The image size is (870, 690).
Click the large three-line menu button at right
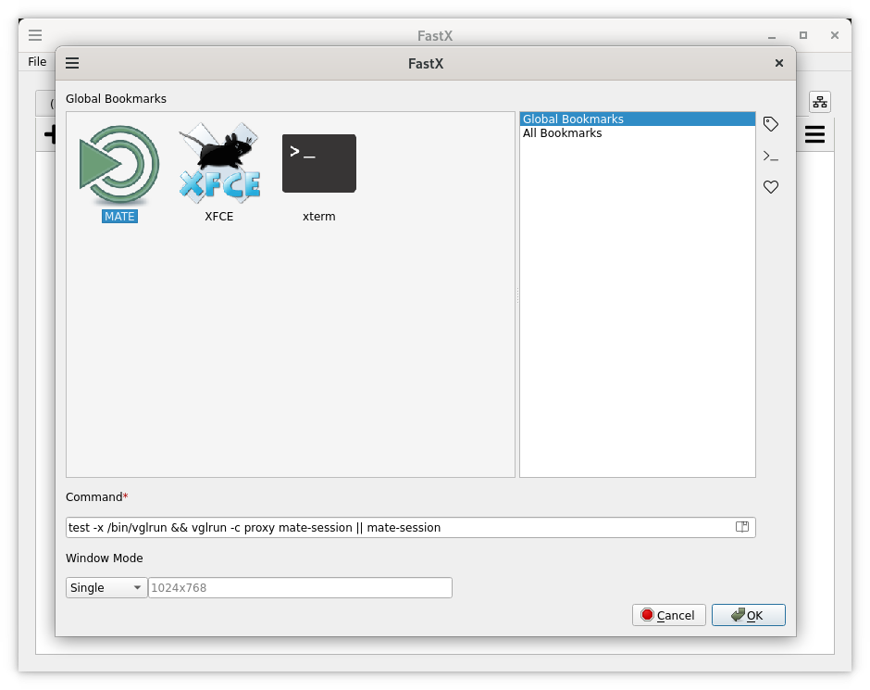point(814,135)
